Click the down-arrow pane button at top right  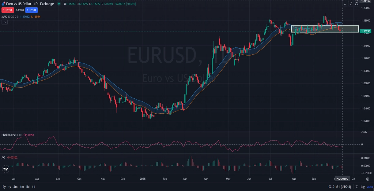(345, 4)
